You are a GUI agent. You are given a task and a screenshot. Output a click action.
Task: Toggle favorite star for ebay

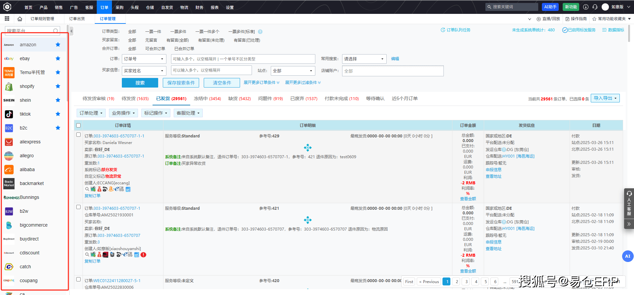(58, 58)
